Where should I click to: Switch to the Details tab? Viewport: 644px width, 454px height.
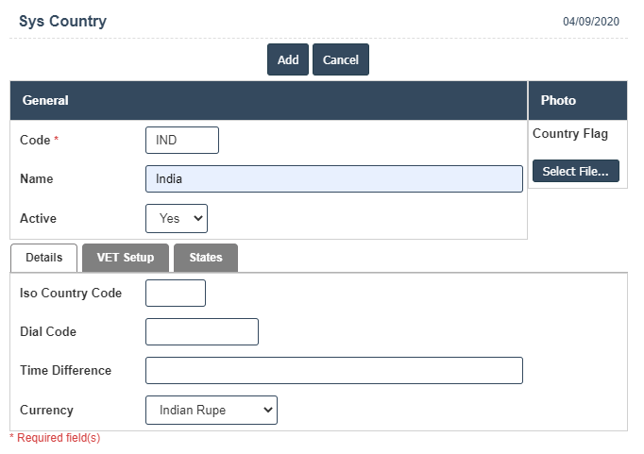[43, 258]
